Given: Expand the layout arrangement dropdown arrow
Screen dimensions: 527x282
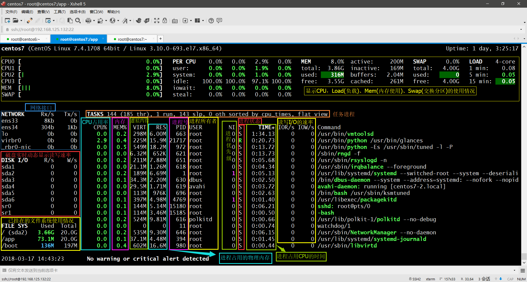Looking at the screenshot, I should click(203, 21).
